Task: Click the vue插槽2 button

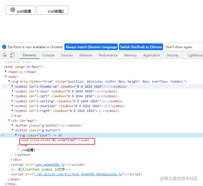Action: coord(52,10)
